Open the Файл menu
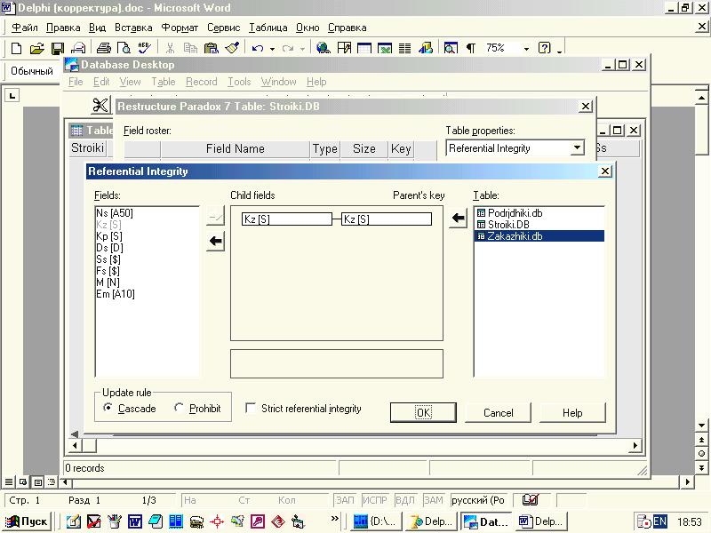The image size is (711, 533). 25,28
